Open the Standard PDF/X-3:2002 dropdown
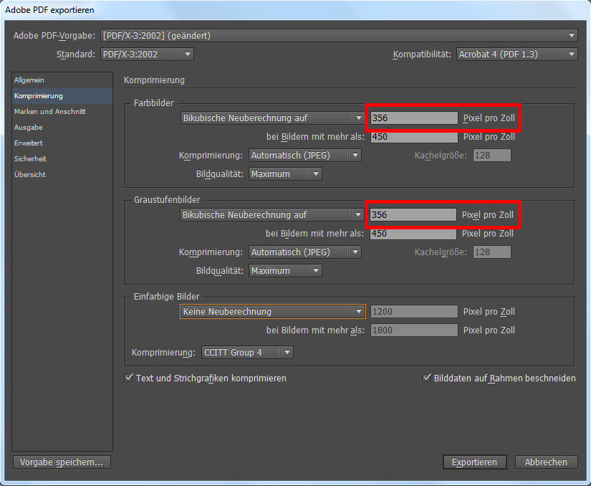 (x=147, y=54)
